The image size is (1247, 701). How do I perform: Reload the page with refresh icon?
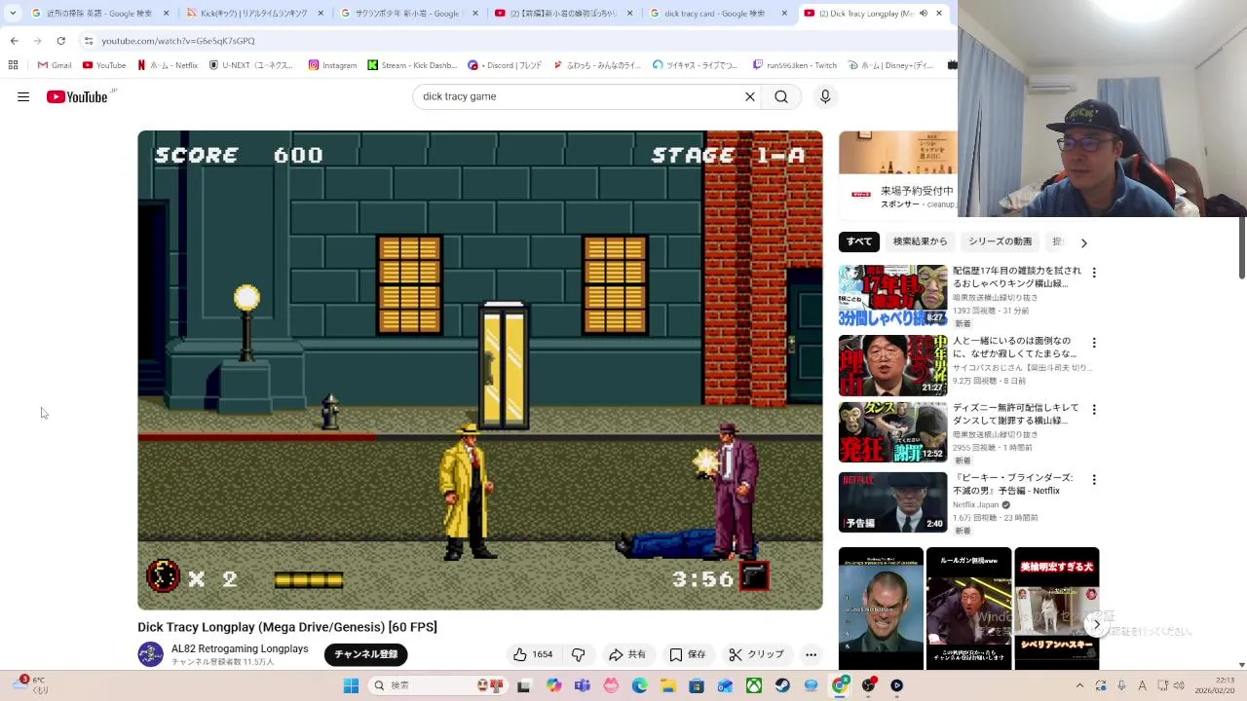[x=60, y=41]
